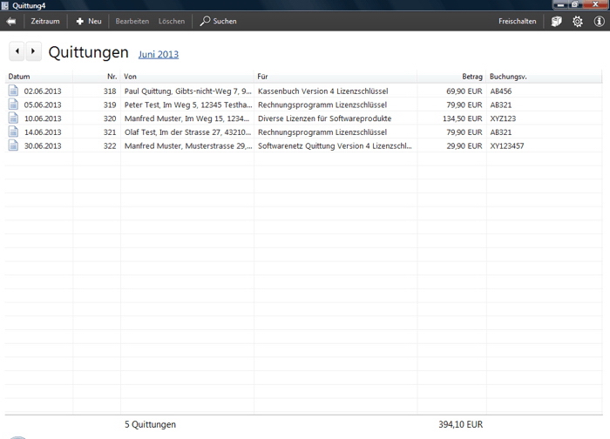The height and width of the screenshot is (439, 610).
Task: Click document icon of receipt 322
Action: 13,145
